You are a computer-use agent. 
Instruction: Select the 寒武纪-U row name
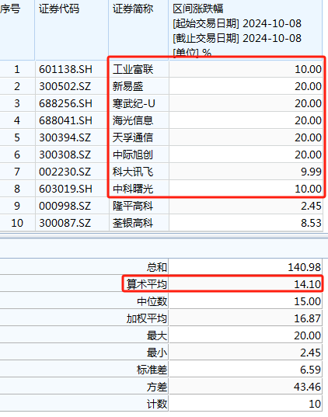[134, 103]
